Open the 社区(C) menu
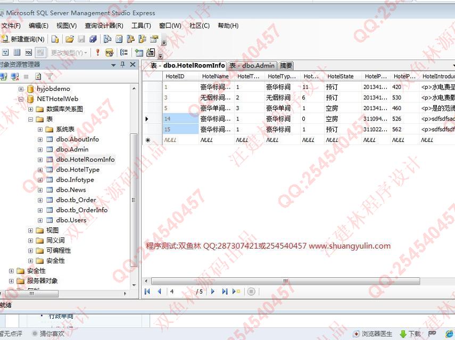Image resolution: width=455 pixels, height=340 pixels. point(200,25)
